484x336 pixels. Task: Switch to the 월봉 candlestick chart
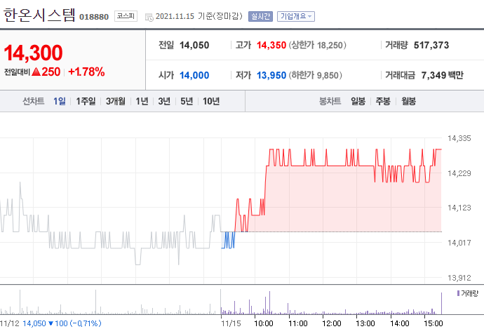(408, 101)
